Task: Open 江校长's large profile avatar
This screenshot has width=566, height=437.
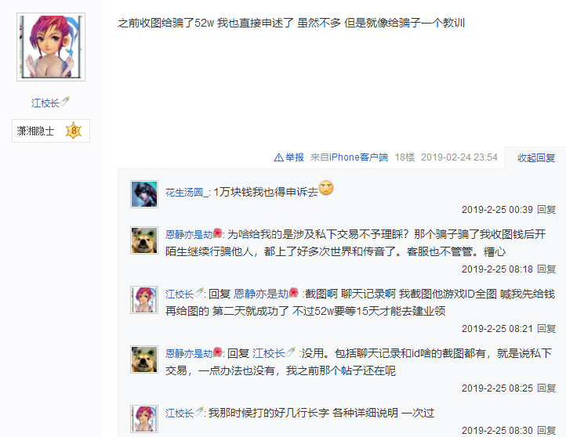Action: 51,47
